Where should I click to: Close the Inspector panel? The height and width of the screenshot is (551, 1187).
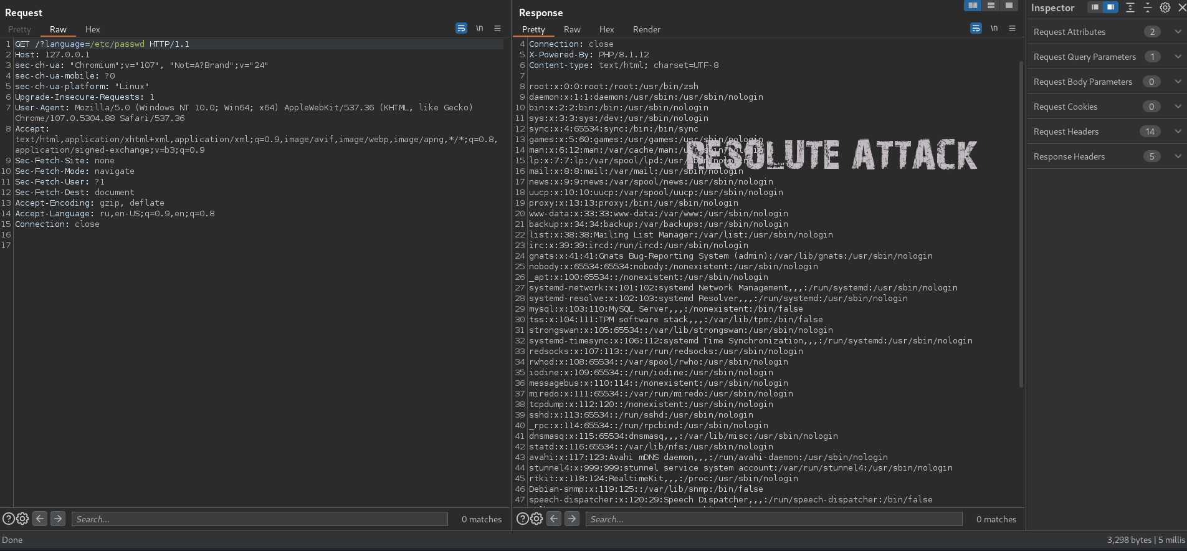(x=1182, y=7)
